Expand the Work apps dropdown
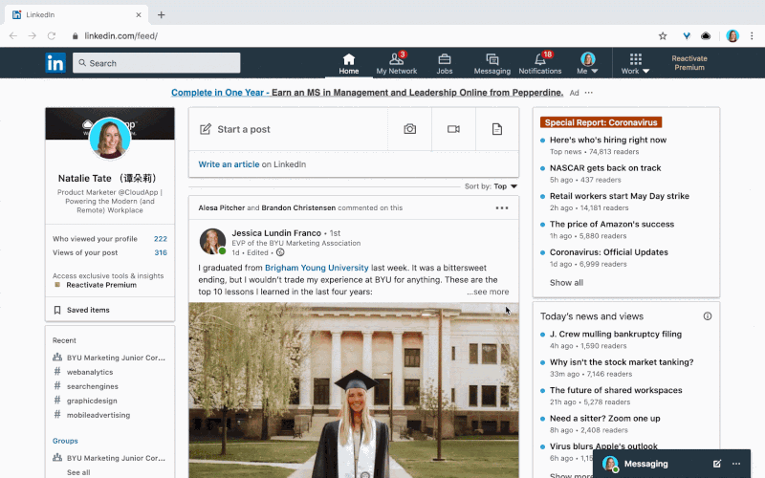 click(635, 64)
